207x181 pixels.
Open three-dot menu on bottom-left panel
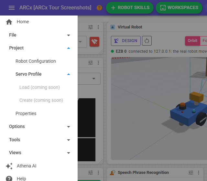(98, 173)
